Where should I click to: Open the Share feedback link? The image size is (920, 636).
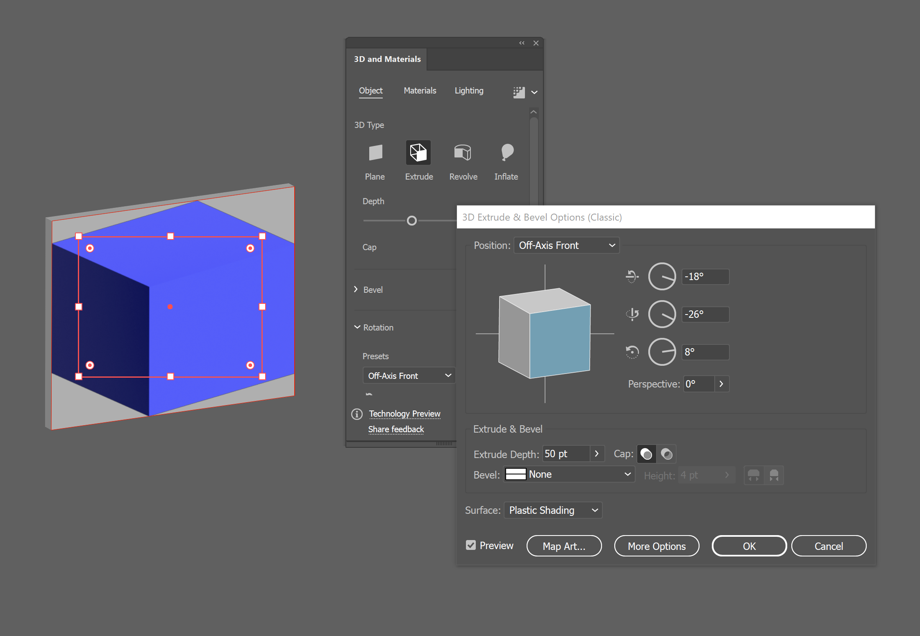[396, 429]
